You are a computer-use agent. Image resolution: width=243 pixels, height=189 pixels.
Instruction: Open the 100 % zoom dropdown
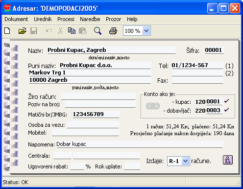[x=146, y=31]
